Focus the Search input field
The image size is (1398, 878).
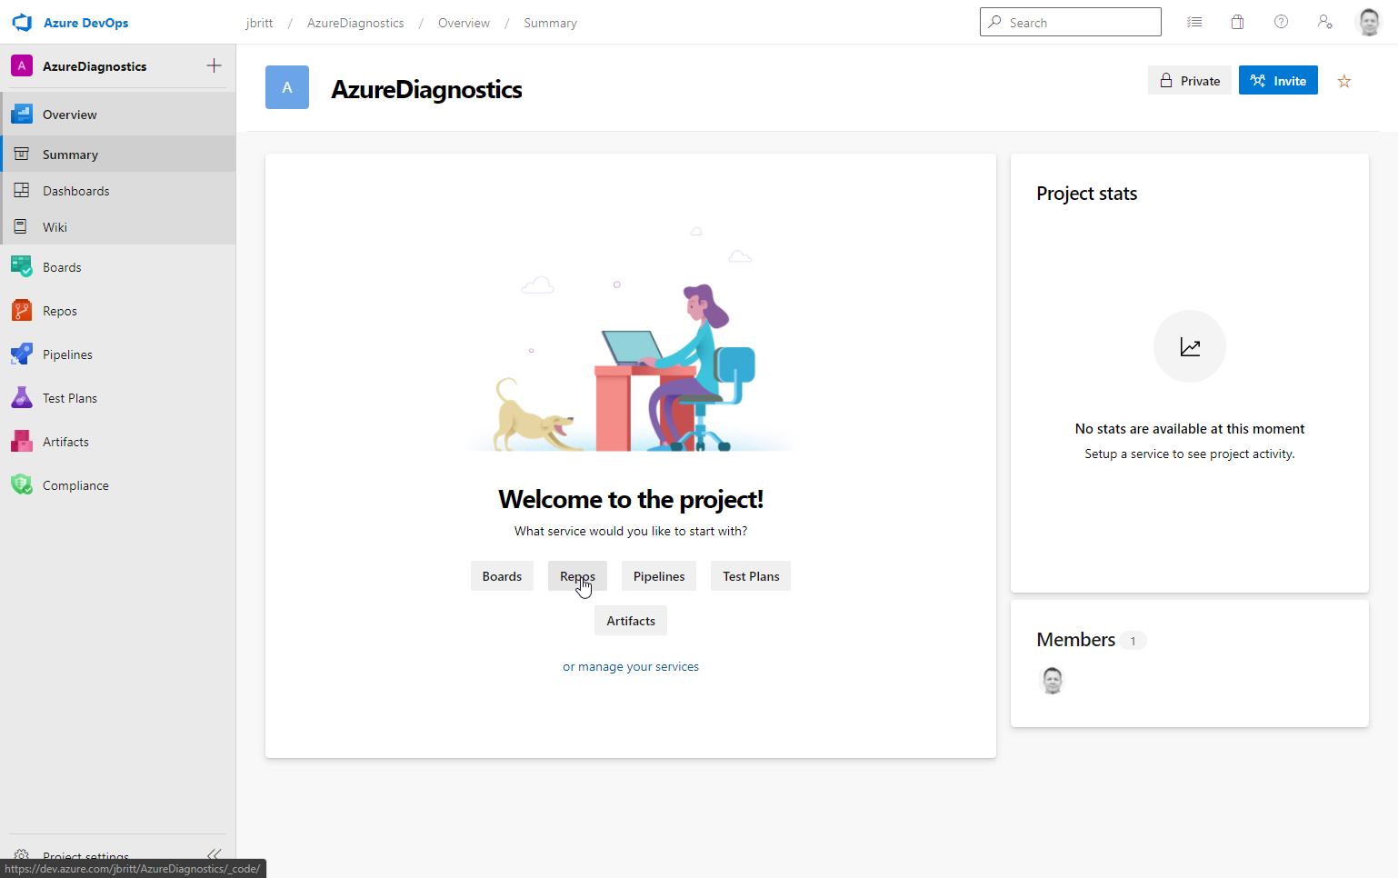pos(1071,22)
